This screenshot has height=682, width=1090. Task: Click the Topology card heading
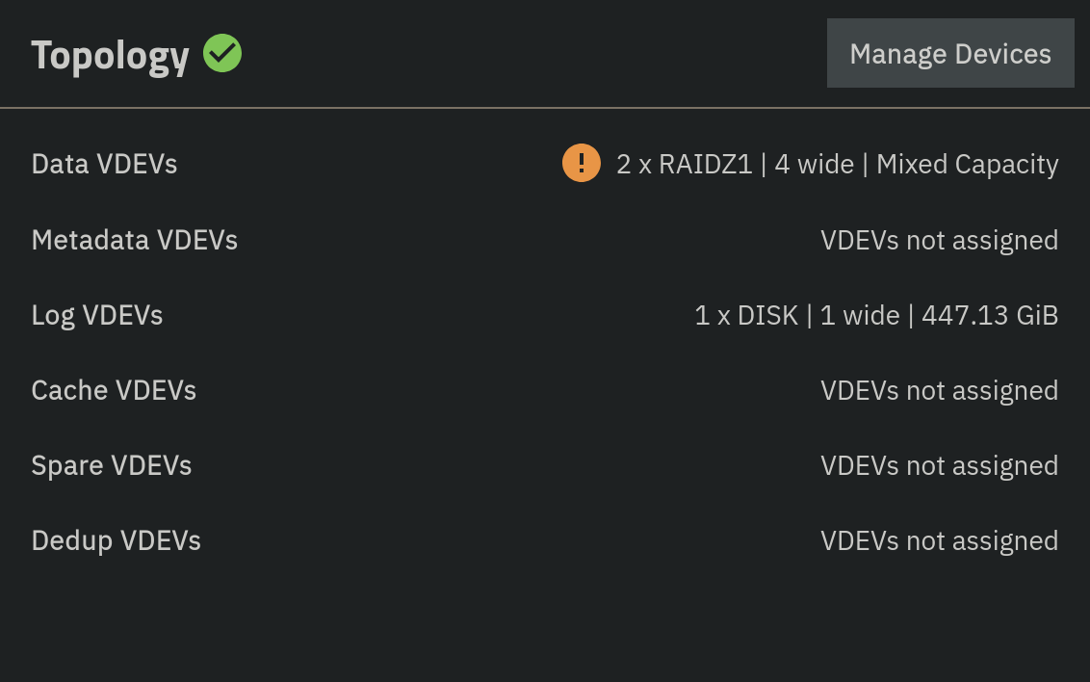click(x=110, y=55)
